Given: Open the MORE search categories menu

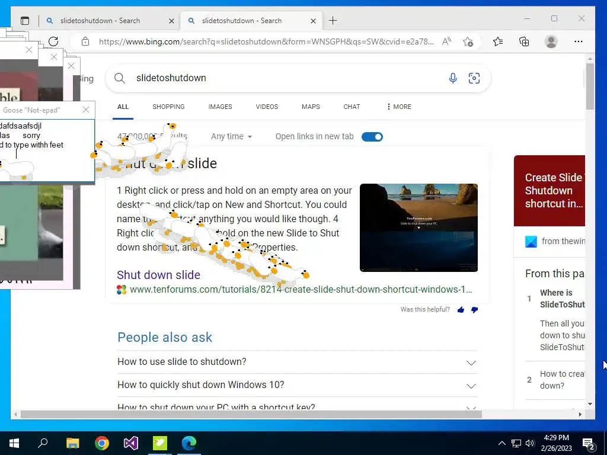Looking at the screenshot, I should tap(399, 107).
